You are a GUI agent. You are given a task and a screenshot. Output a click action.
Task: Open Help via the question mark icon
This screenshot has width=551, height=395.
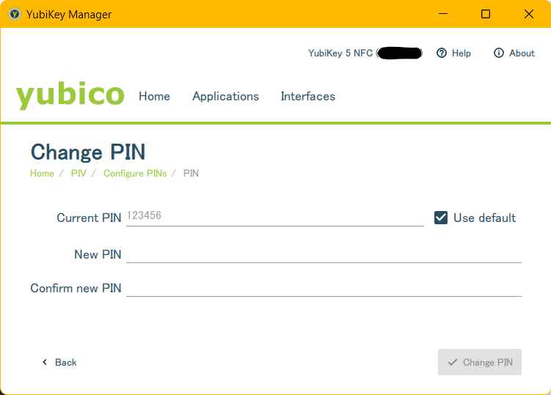pyautogui.click(x=442, y=53)
